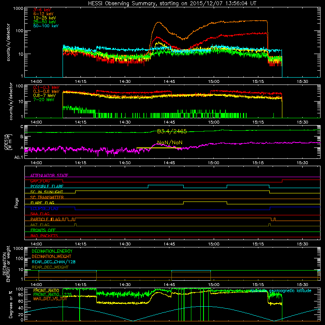Viewport: 325px width, 325px height.
Task: Click the HESSI Observing Summary title text
Action: [172, 4]
